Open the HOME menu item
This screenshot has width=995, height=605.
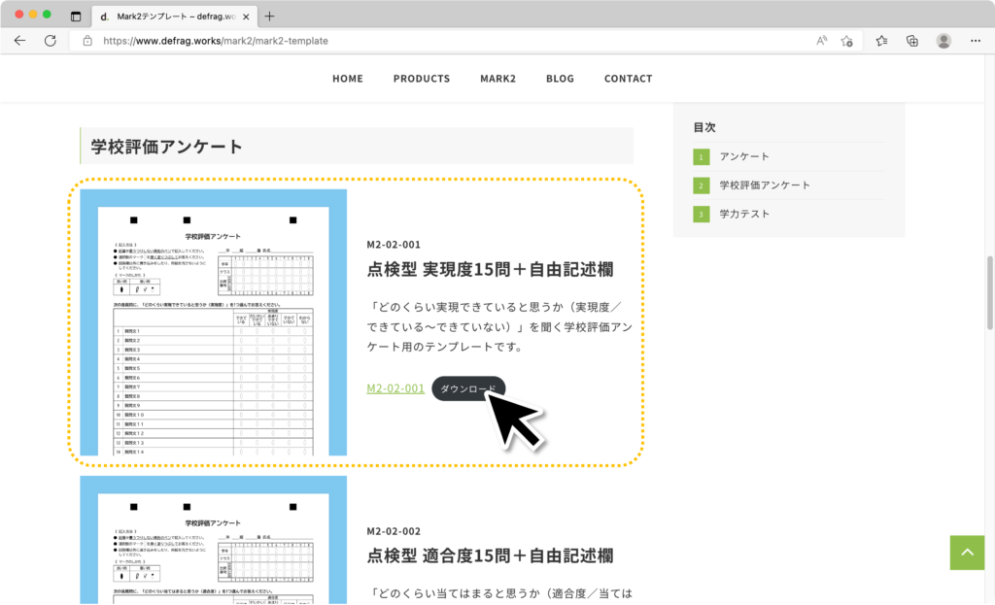coord(348,79)
